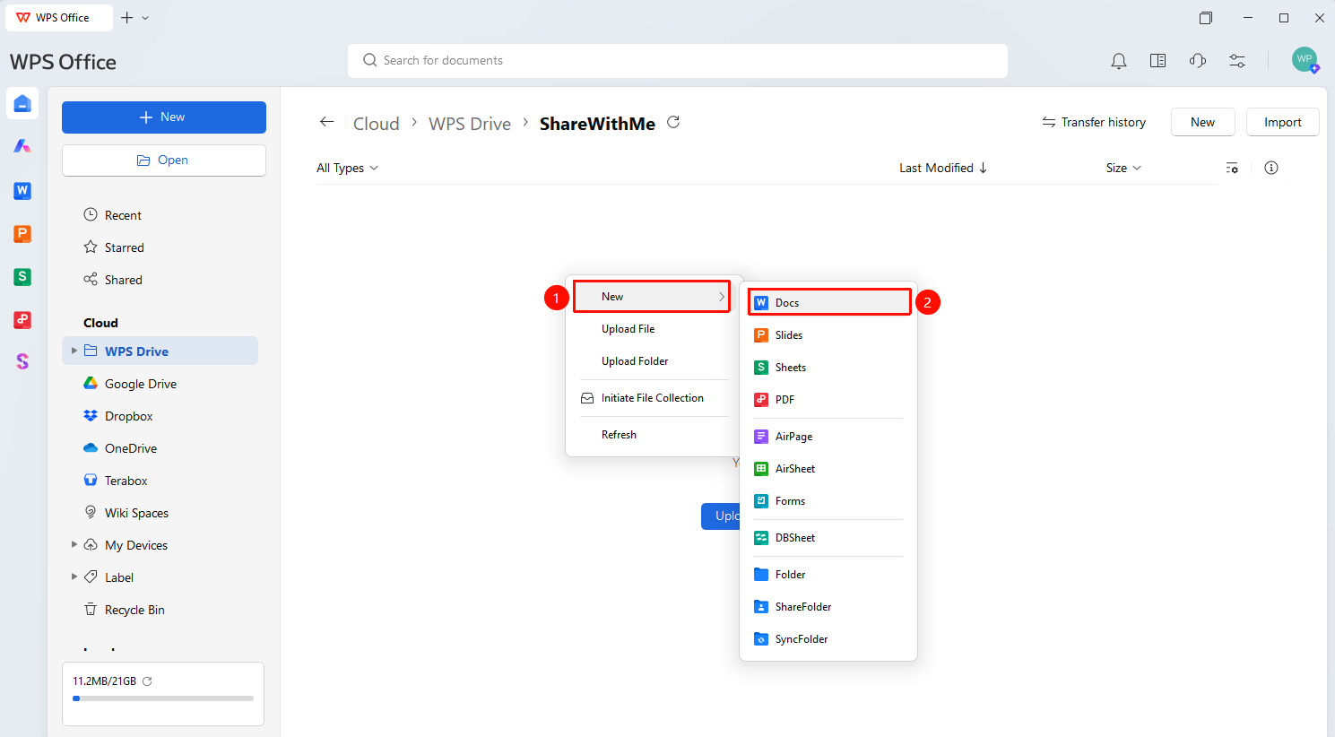1335x737 pixels.
Task: Sort by Last Modified column
Action: pos(943,168)
